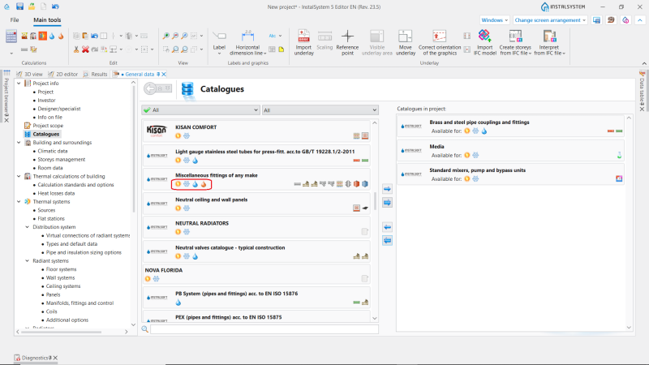649x365 pixels.
Task: Click the large calculator Calculations icon
Action: coord(11,36)
